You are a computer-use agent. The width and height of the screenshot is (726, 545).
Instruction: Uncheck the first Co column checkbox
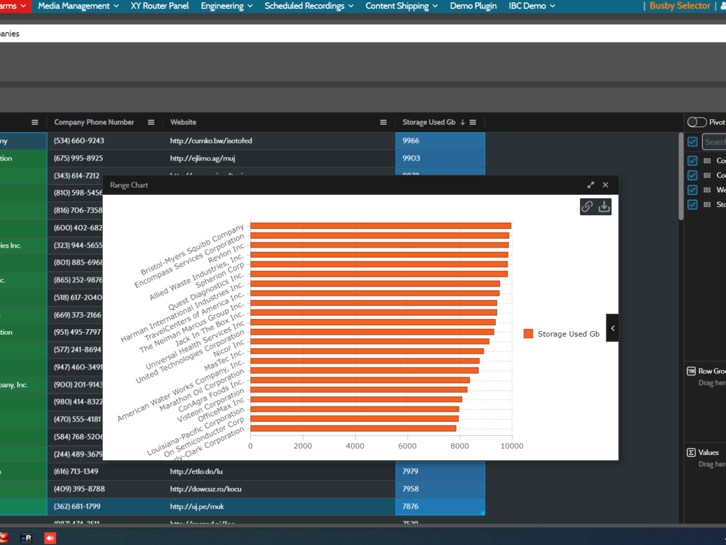692,160
